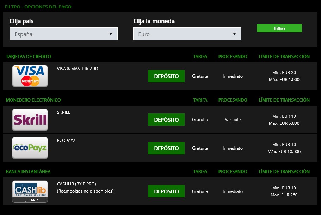Click CASHlib's Inmediato processing value
This screenshot has height=215, width=321.
coord(233,191)
